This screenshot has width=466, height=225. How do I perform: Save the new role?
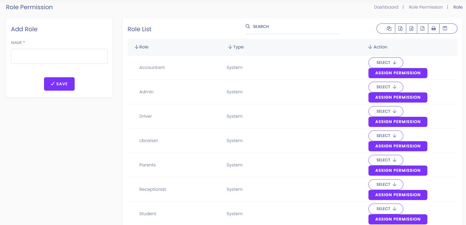point(59,84)
